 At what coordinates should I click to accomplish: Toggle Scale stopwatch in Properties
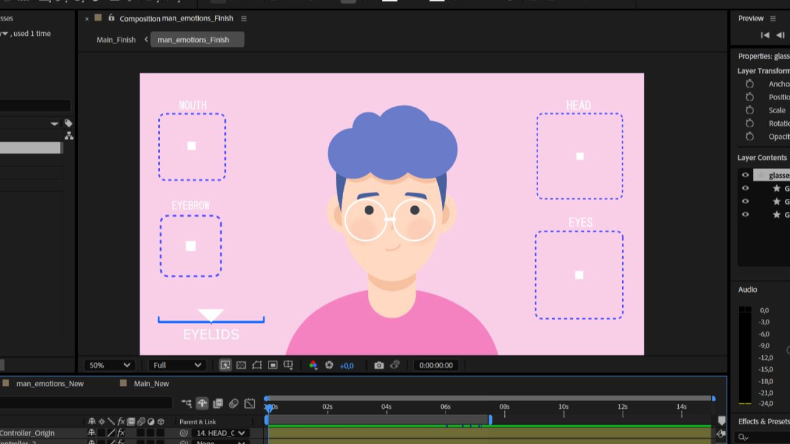pos(750,110)
